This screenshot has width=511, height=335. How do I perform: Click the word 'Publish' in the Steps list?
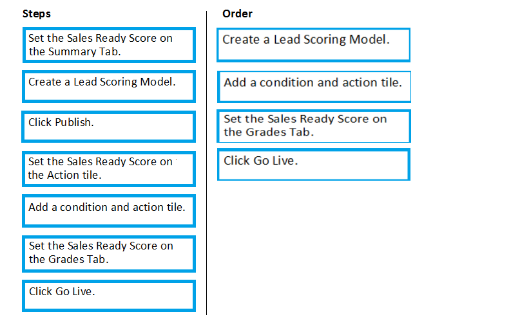(74, 122)
